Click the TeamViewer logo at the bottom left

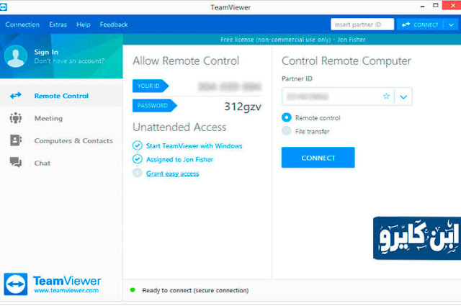coord(16,284)
